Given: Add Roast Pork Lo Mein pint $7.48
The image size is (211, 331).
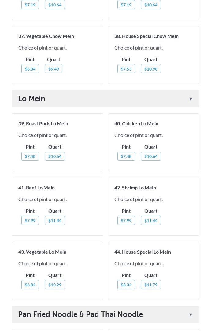Looking at the screenshot, I should [30, 156].
